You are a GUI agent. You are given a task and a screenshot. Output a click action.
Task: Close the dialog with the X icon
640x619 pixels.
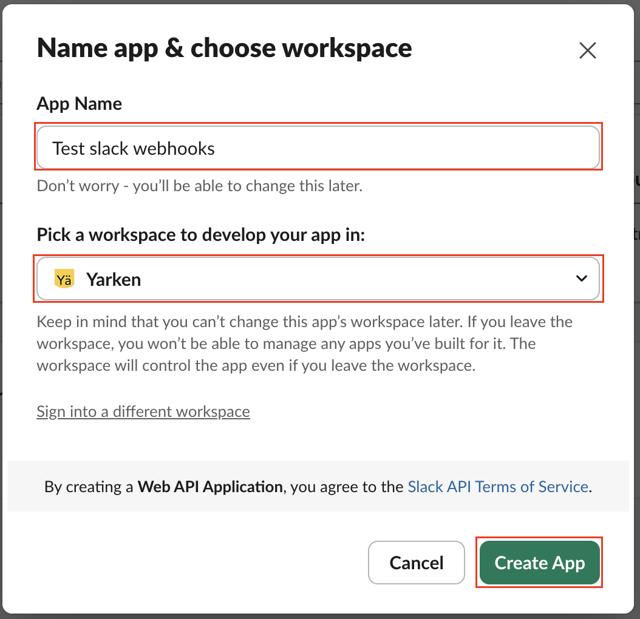(587, 50)
